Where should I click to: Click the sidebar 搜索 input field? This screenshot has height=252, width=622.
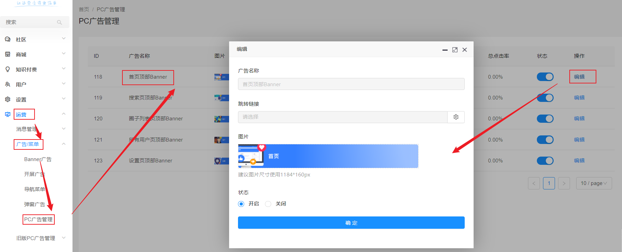point(35,22)
